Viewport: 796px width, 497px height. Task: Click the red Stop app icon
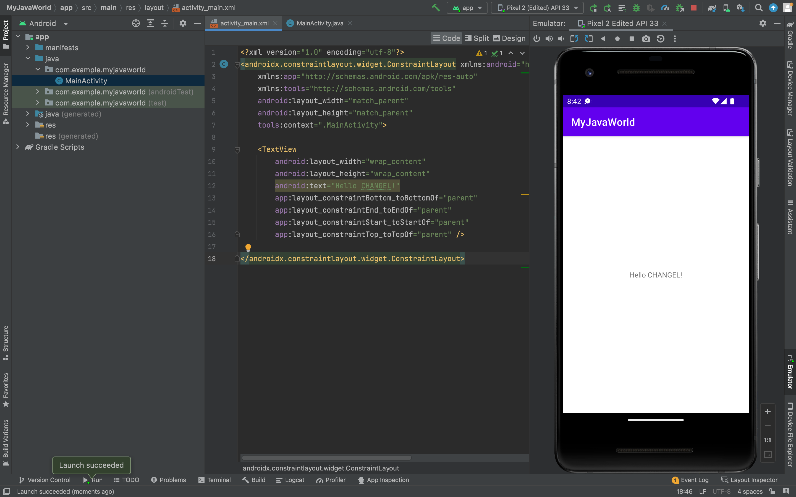pyautogui.click(x=694, y=7)
